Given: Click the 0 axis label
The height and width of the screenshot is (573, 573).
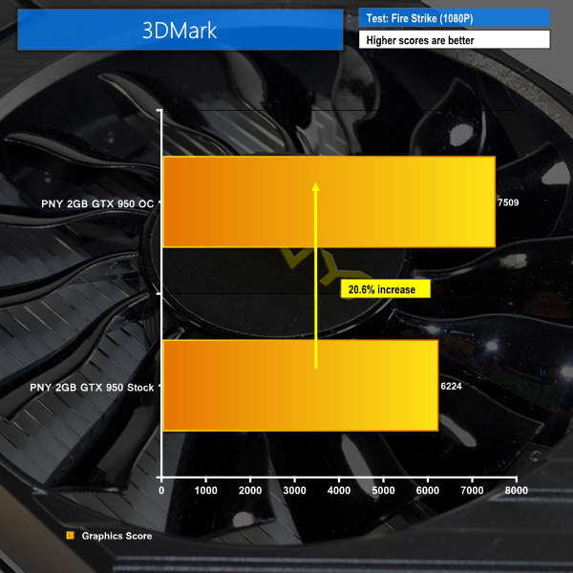Looking at the screenshot, I should pos(161,491).
